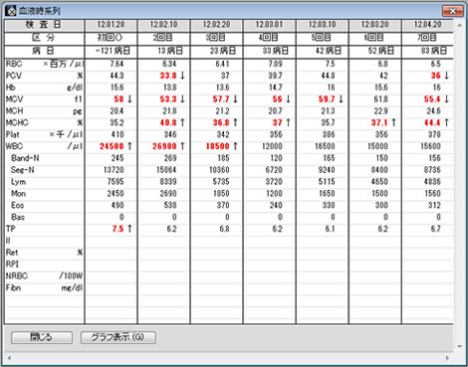Screen dimensions: 468x367
Task: Select the red PCV value 33.8
Action: (x=168, y=76)
